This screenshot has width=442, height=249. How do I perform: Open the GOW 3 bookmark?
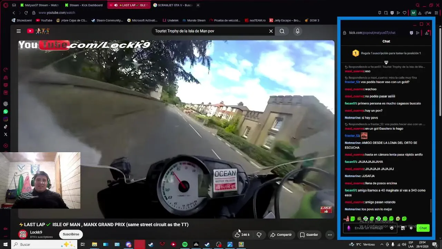coord(312,20)
